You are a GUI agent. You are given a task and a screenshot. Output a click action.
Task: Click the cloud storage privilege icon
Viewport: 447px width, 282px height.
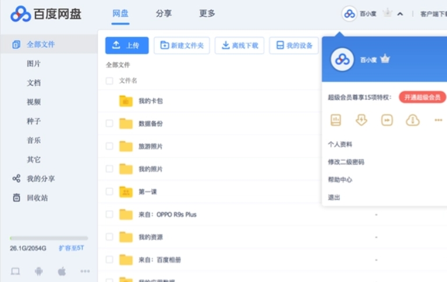coord(413,120)
